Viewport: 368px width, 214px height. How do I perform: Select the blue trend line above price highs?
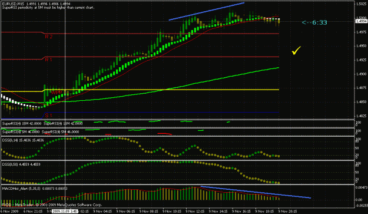207,12
